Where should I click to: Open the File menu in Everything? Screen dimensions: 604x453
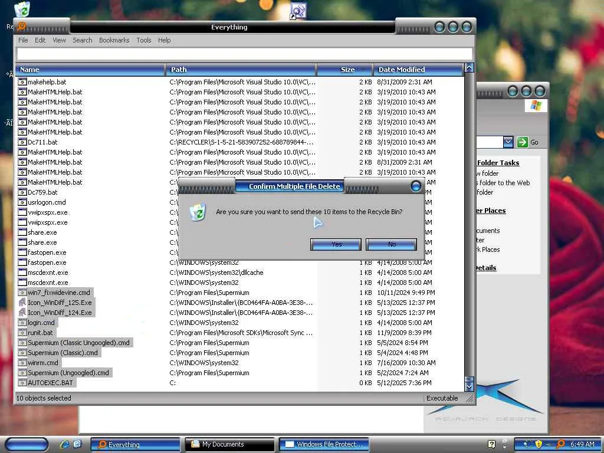23,40
